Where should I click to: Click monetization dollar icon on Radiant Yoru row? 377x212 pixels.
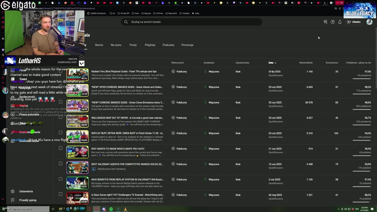pyautogui.click(x=205, y=72)
